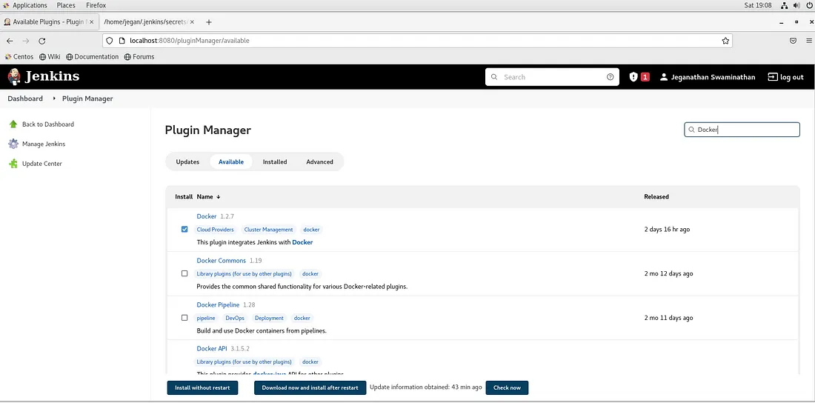Click the Forums bookmark
Viewport: 815px width, 403px height.
(x=139, y=57)
